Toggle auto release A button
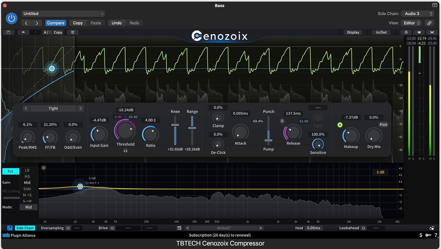Image resolution: width=441 pixels, height=249 pixels. tap(282, 121)
